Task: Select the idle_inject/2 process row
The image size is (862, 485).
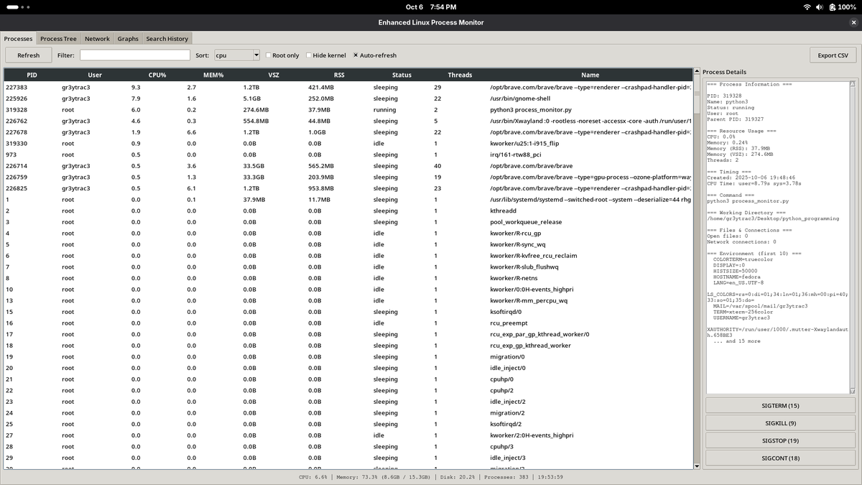Action: [348, 402]
